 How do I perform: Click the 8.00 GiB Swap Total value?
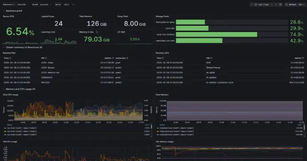click(x=135, y=24)
